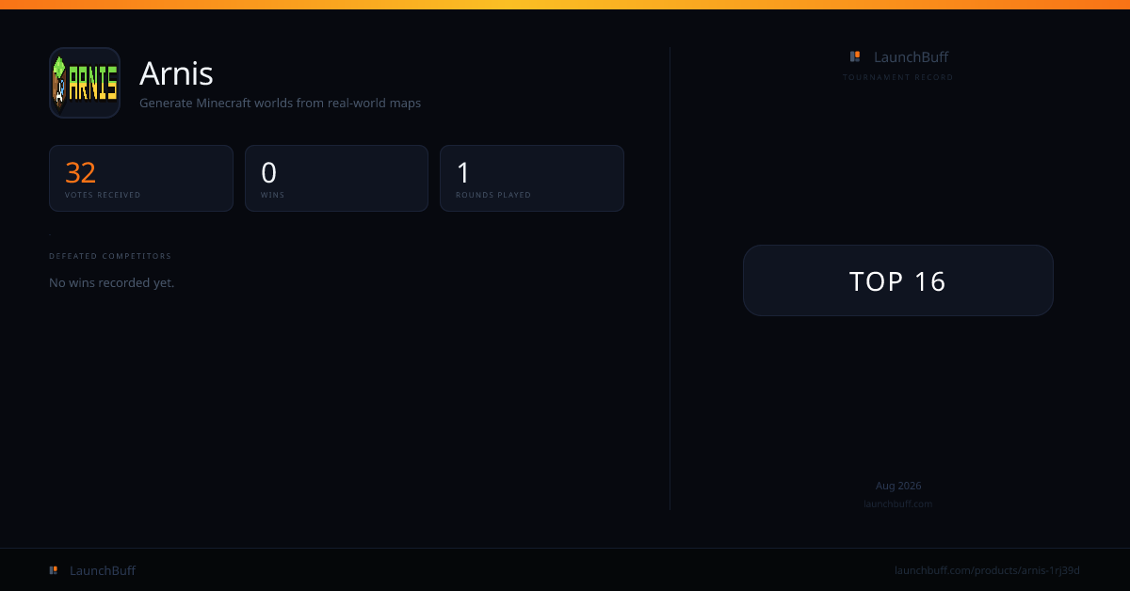Click the Tournament Record label
This screenshot has height=591, width=1130.
[898, 77]
